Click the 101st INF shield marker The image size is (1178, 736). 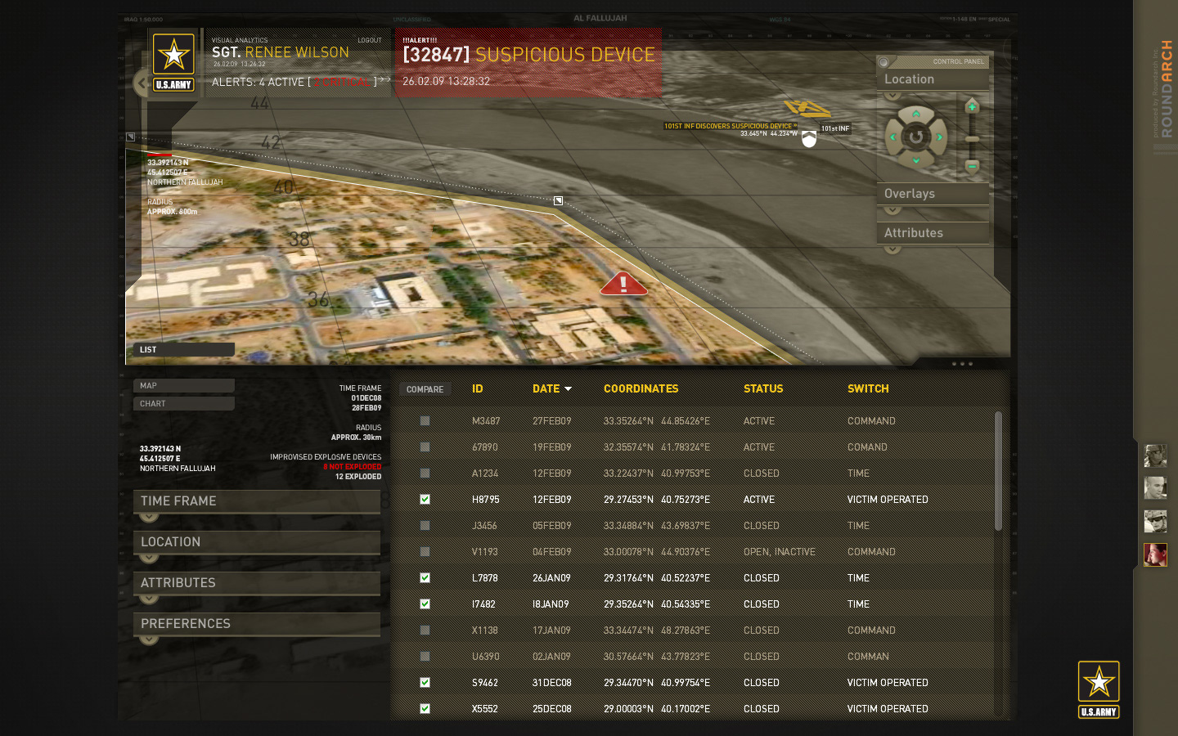click(x=809, y=140)
